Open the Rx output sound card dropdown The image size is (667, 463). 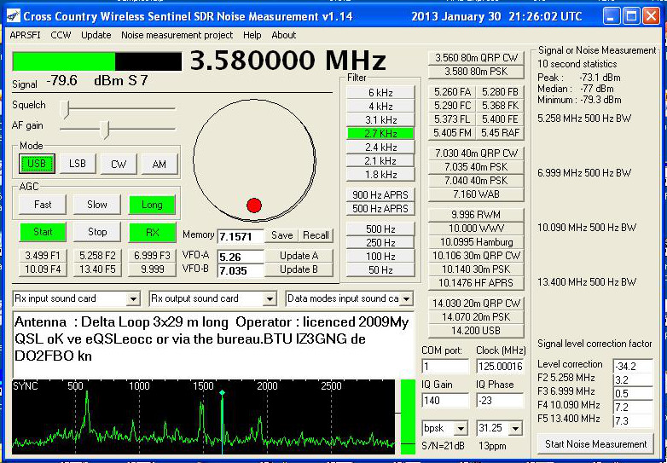tap(270, 299)
